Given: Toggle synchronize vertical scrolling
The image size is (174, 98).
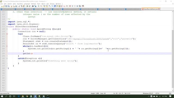Looking at the screenshot, I should (44, 6).
